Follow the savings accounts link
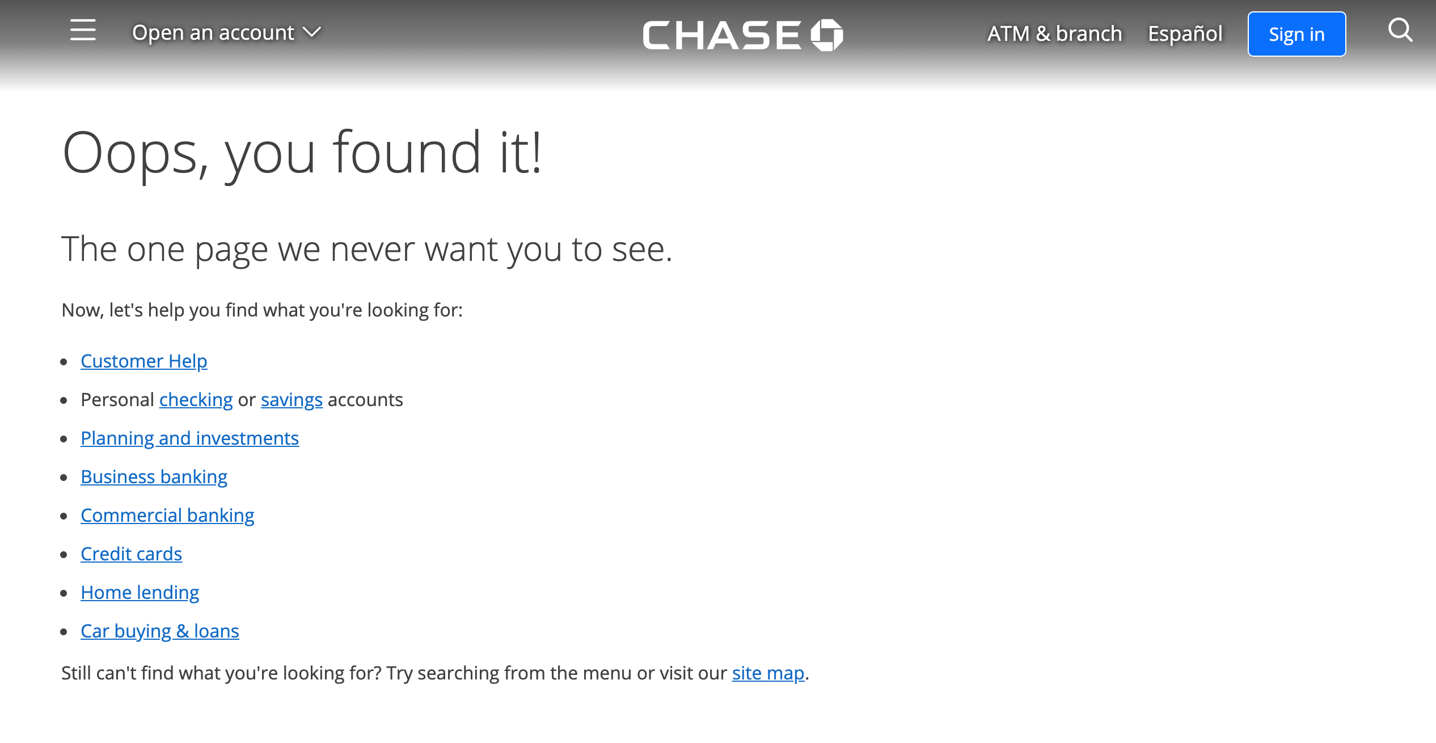Viewport: 1436px width, 743px height. 292,400
